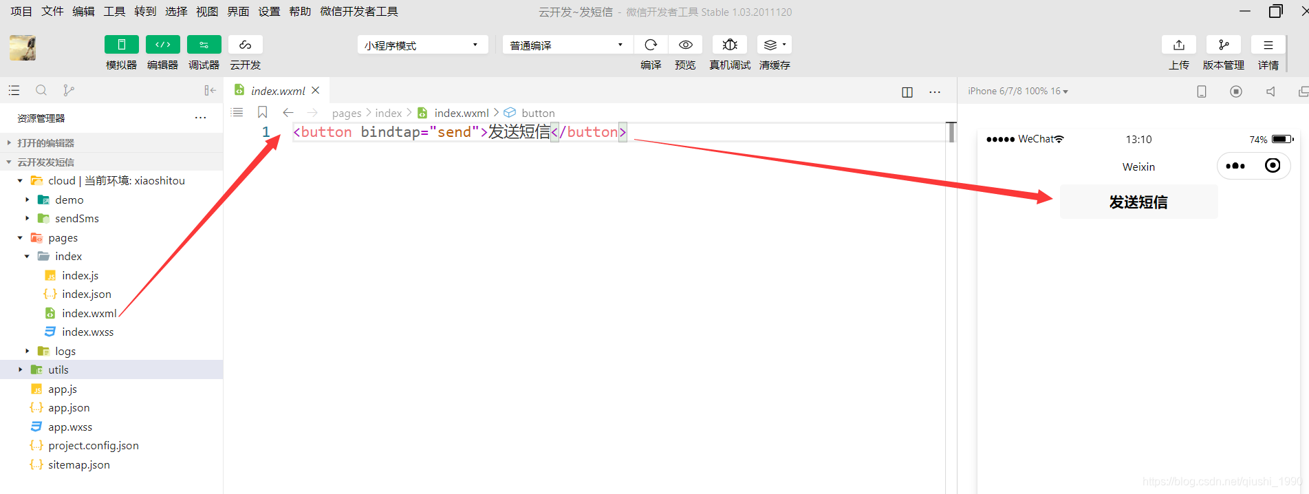1309x494 pixels.
Task: Split the editor view
Action: click(907, 92)
